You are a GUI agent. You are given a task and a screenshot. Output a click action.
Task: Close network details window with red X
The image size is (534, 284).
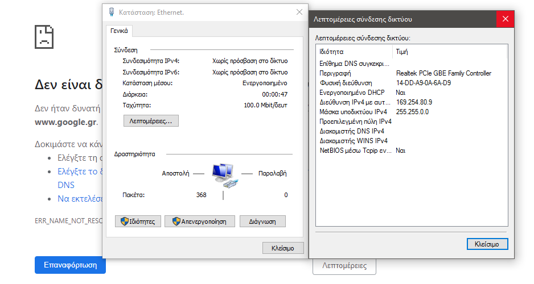point(506,19)
